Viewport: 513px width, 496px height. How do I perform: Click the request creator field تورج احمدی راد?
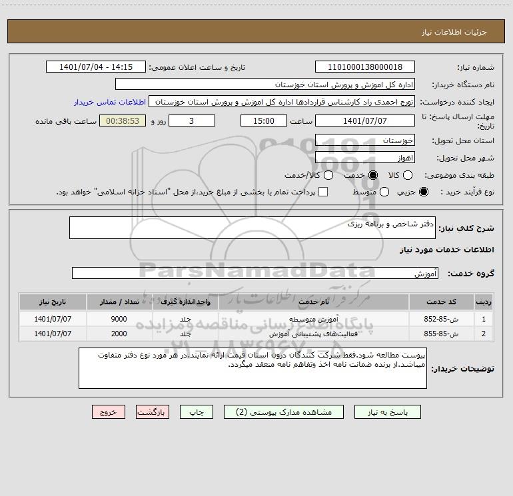click(x=282, y=102)
